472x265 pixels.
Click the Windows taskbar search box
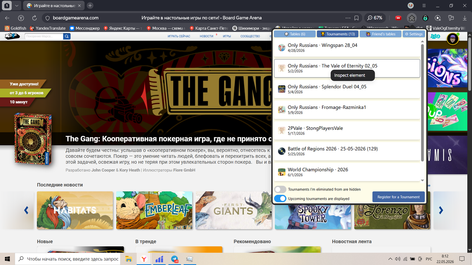(x=68, y=259)
